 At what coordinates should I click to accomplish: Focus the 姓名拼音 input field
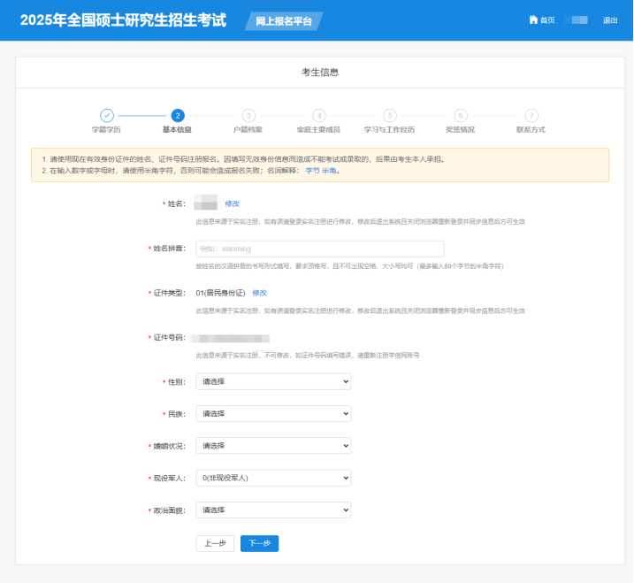click(319, 249)
